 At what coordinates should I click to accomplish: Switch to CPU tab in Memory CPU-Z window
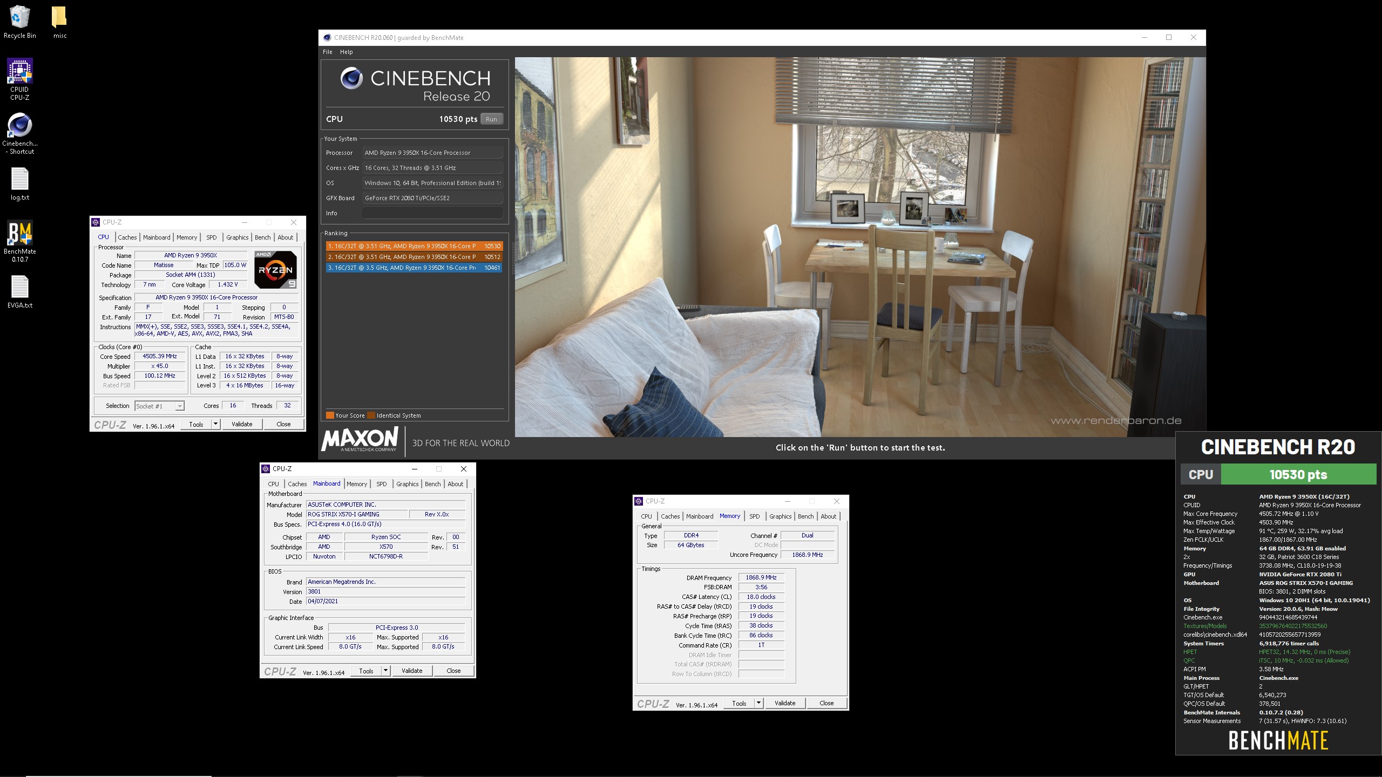[x=647, y=516]
